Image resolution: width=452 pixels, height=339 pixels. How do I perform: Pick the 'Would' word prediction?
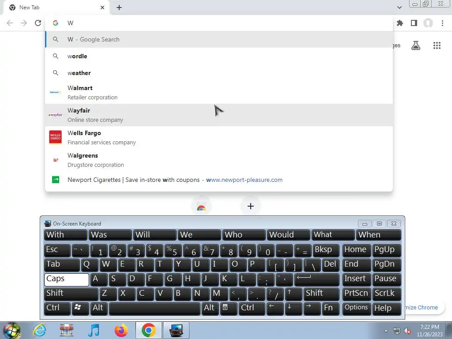tap(289, 235)
